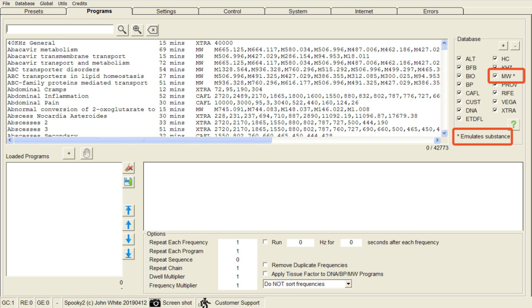Image resolution: width=532 pixels, height=308 pixels.
Task: Click the magnifier search icon
Action: click(x=122, y=30)
